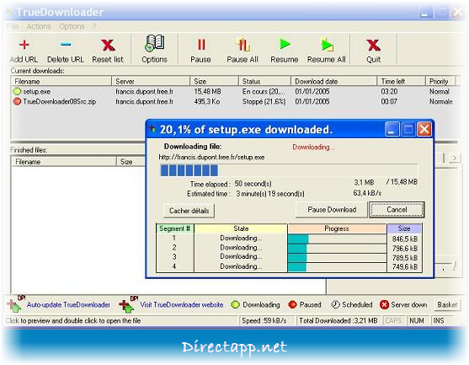Click the Pause Download button
469x365 pixels.
[x=332, y=210]
